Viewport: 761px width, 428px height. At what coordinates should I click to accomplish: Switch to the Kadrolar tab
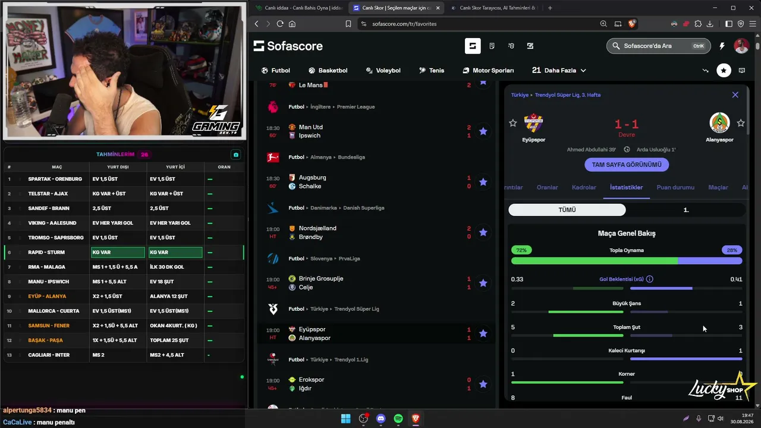[x=584, y=187]
